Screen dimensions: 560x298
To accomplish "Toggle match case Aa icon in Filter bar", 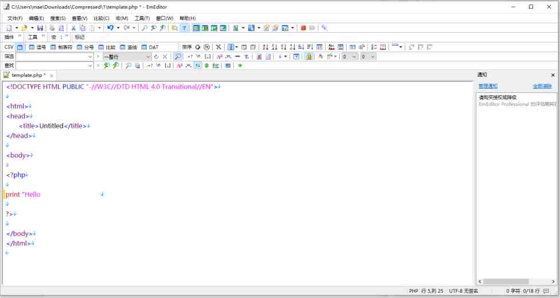I will [x=220, y=57].
